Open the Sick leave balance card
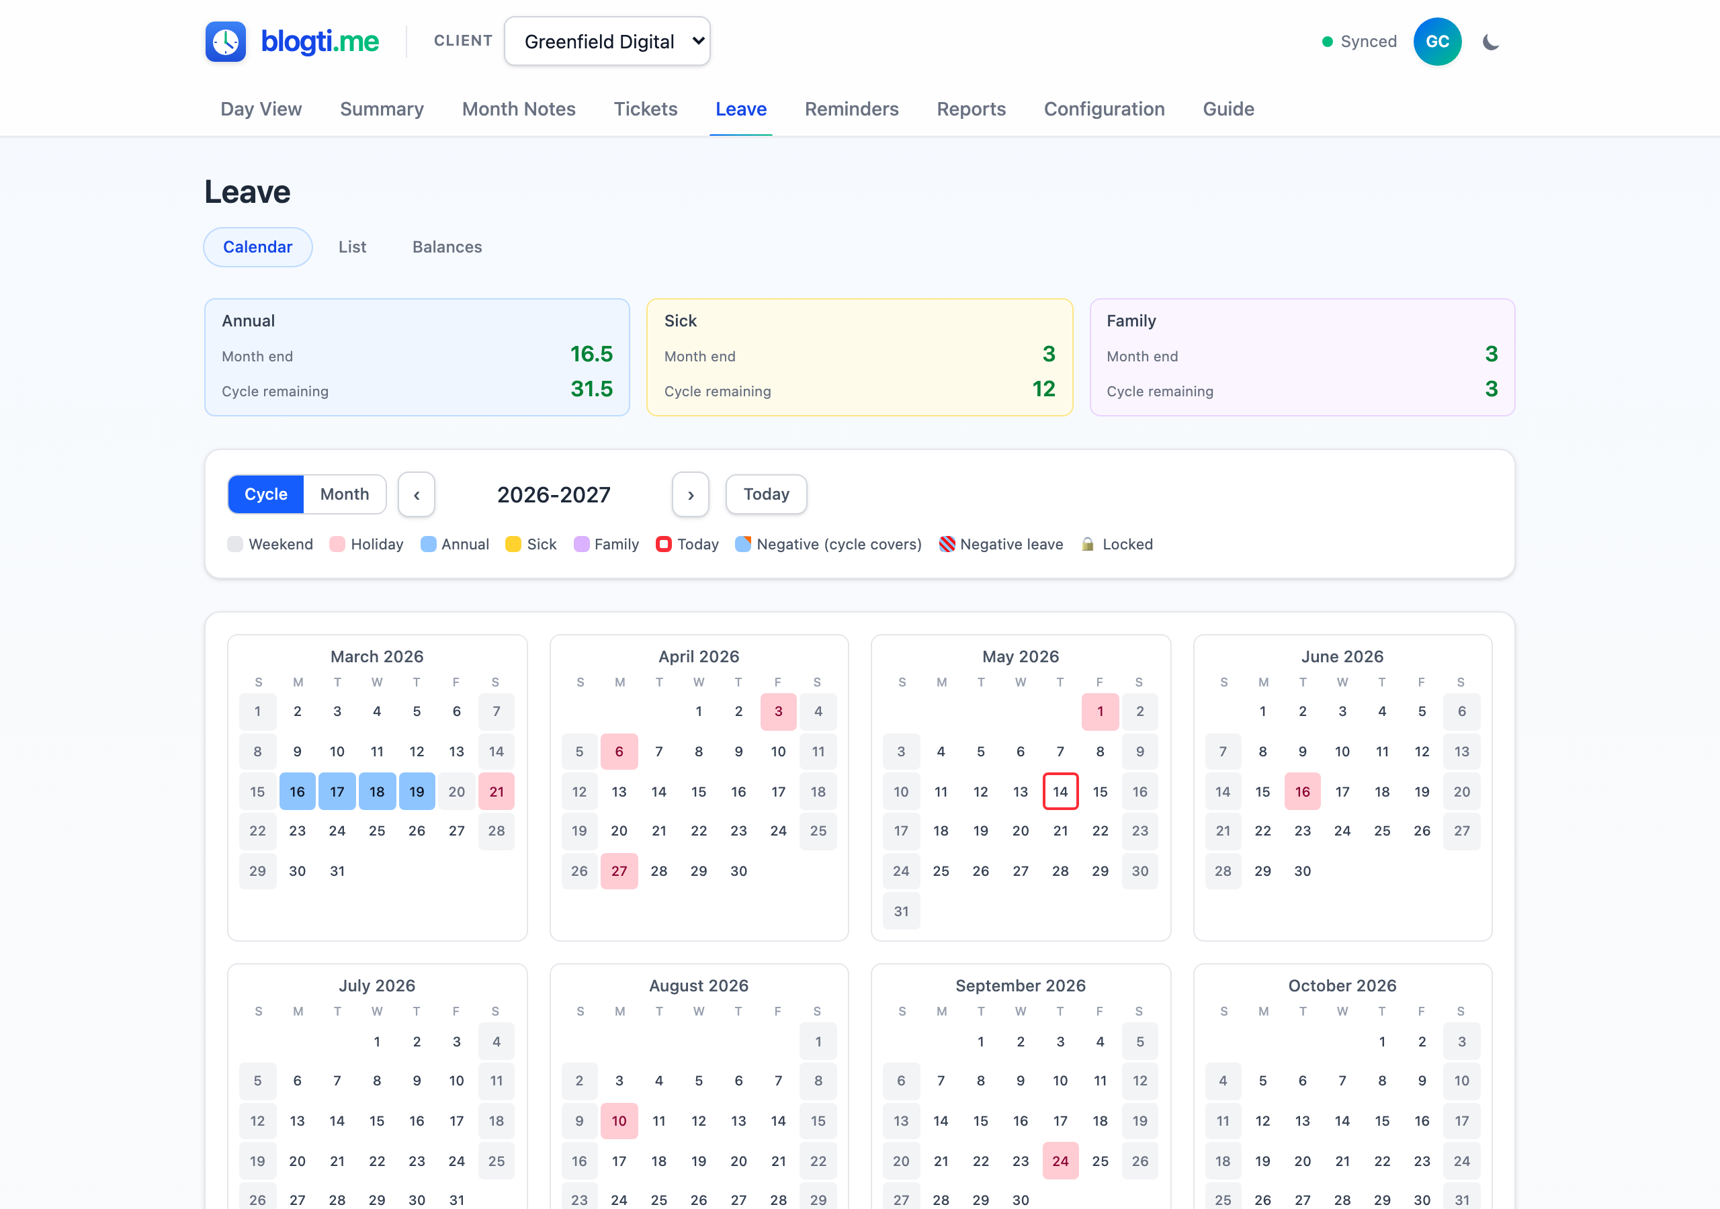 [860, 357]
